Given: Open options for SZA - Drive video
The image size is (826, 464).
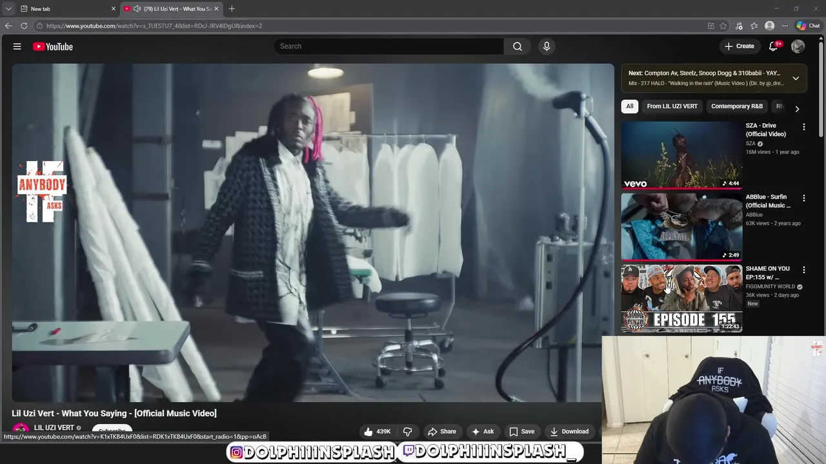Looking at the screenshot, I should [803, 127].
